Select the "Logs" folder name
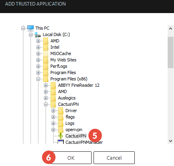The image size is (174, 166). (70, 123)
